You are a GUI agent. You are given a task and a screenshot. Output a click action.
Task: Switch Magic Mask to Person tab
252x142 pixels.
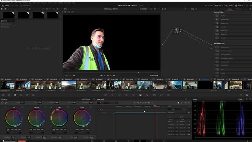pos(102,103)
